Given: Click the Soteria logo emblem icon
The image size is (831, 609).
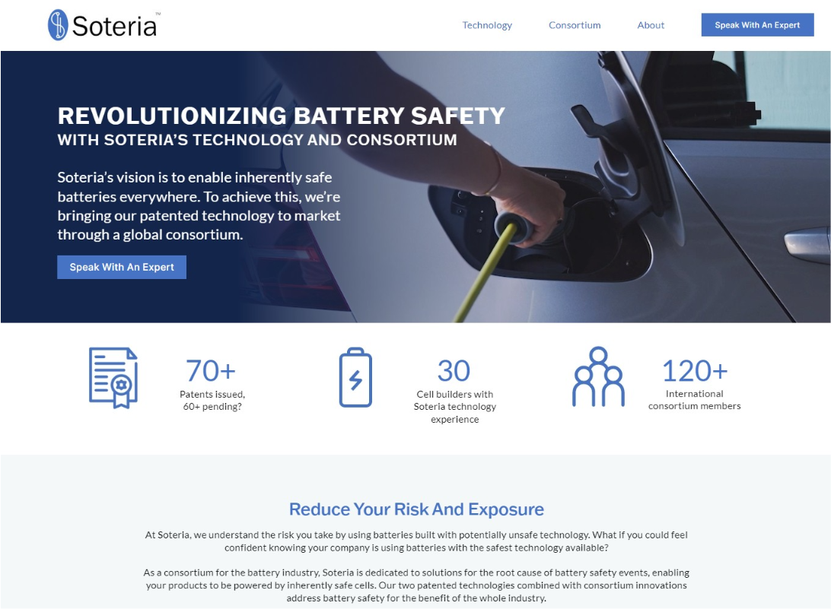Looking at the screenshot, I should 58,25.
